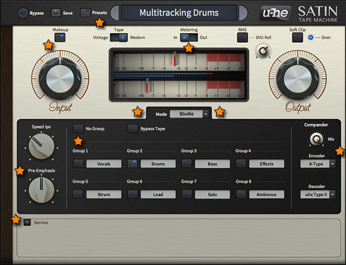
Task: Toggle the RMS button
Action: point(243,38)
